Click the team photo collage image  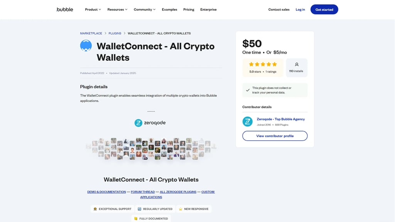click(x=151, y=149)
